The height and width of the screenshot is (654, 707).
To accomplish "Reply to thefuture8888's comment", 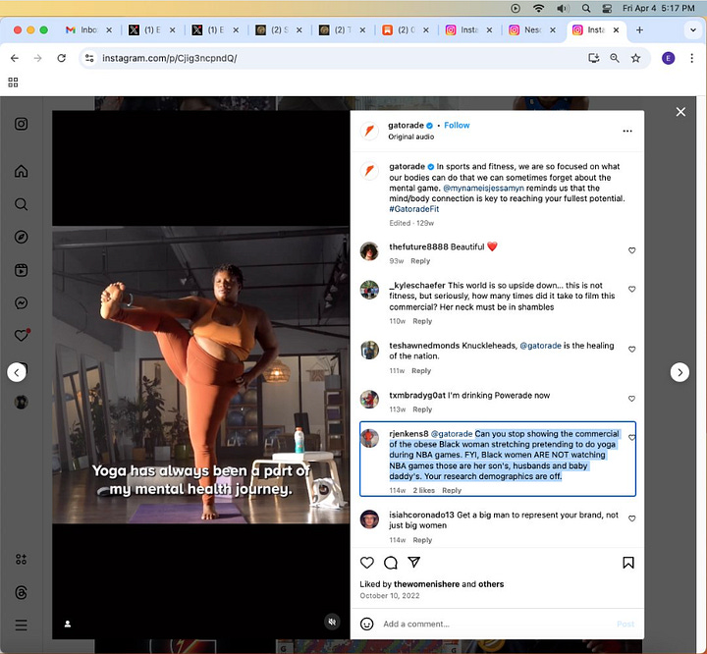I will click(x=420, y=261).
